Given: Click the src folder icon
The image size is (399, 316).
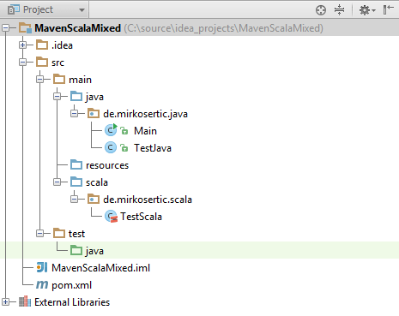Looking at the screenshot, I should 42,62.
